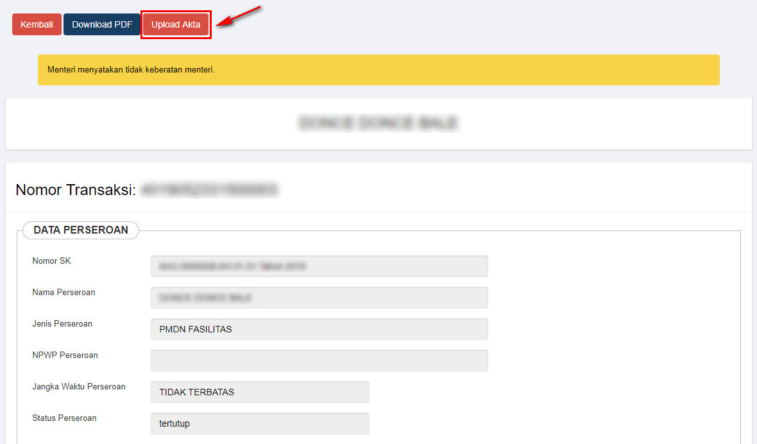The height and width of the screenshot is (444, 757).
Task: Click the Nama Perseroan label
Action: [64, 293]
